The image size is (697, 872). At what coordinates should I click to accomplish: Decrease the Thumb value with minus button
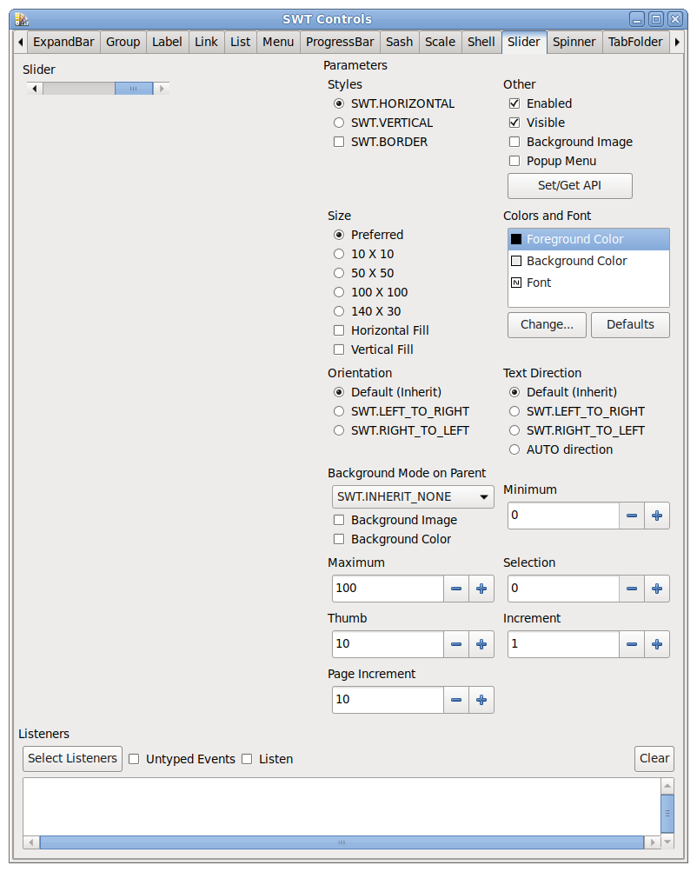coord(455,644)
